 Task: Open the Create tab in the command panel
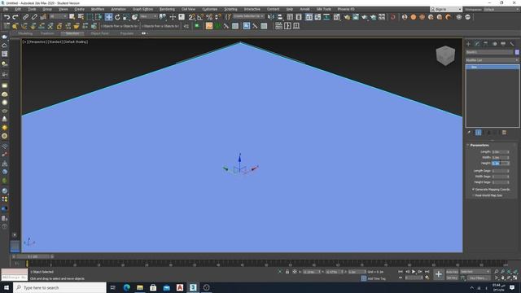coord(469,44)
